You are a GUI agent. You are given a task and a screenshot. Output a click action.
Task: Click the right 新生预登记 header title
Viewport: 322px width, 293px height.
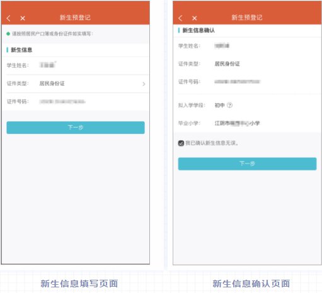coord(247,18)
